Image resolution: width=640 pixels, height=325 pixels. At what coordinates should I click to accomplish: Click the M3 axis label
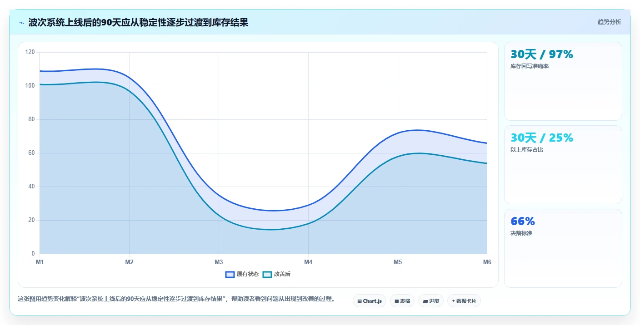coord(219,262)
